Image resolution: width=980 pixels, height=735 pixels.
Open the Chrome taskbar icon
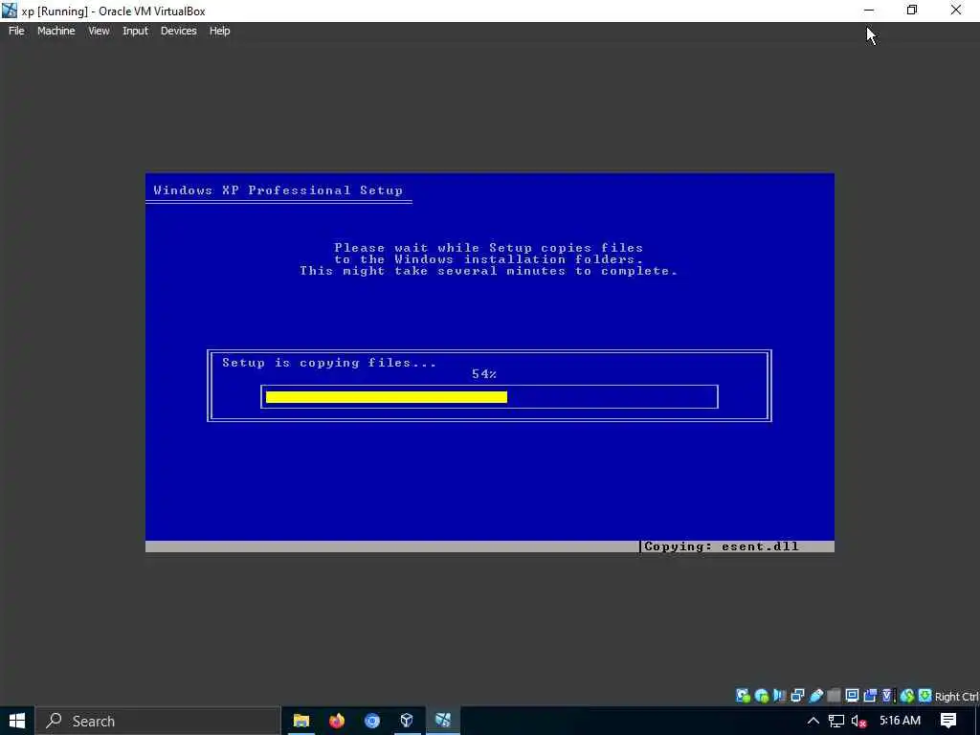pos(372,721)
